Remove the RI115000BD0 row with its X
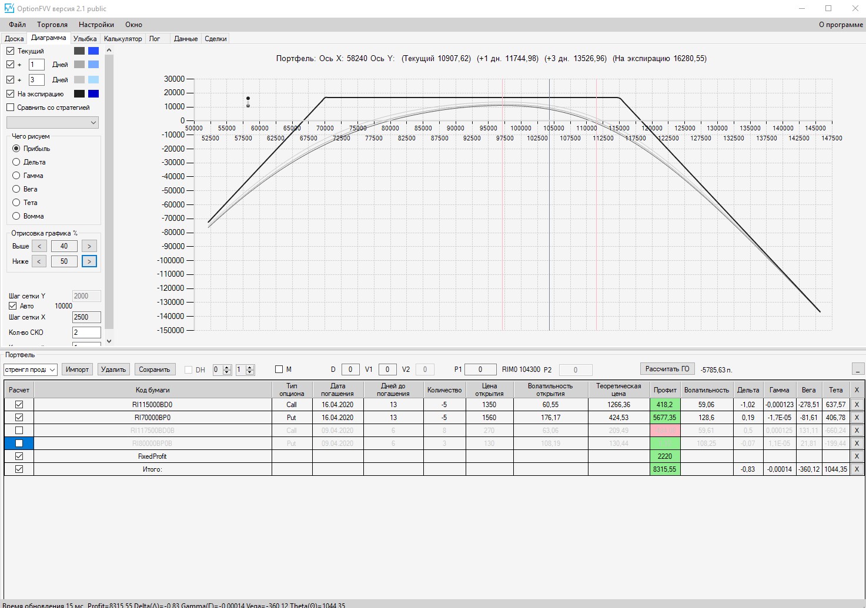 [857, 405]
